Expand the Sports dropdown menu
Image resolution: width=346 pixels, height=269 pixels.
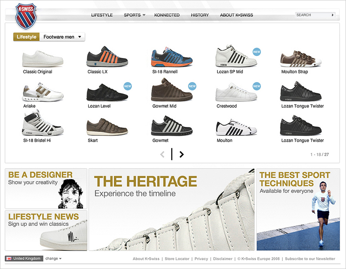pyautogui.click(x=134, y=15)
